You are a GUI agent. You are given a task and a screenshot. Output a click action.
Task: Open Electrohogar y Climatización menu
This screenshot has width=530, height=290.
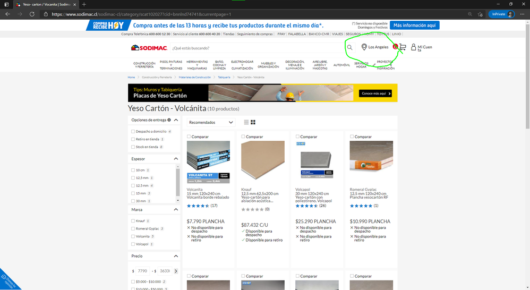(242, 65)
